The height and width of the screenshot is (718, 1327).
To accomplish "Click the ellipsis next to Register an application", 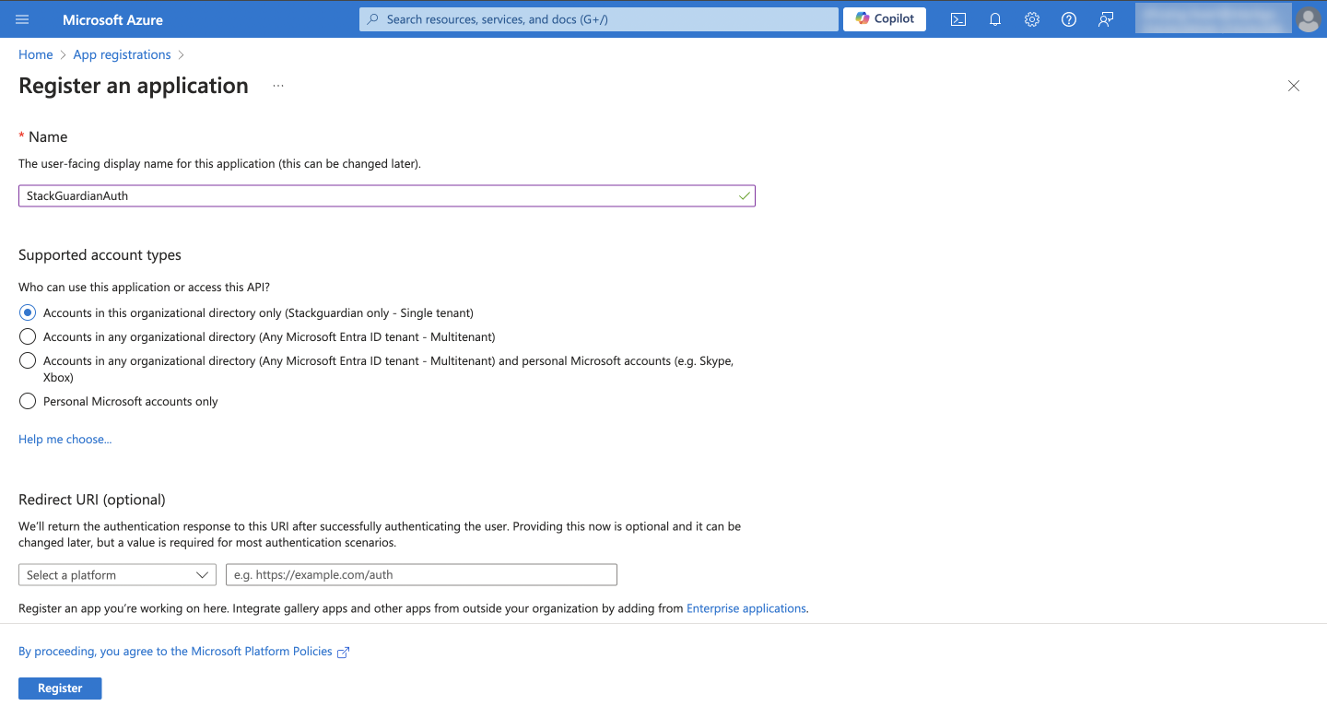I will (278, 86).
